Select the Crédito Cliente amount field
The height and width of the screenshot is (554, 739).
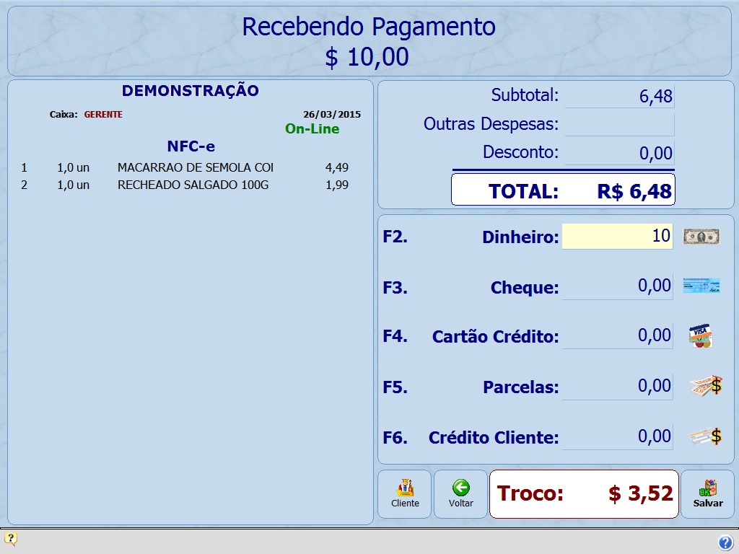(618, 436)
